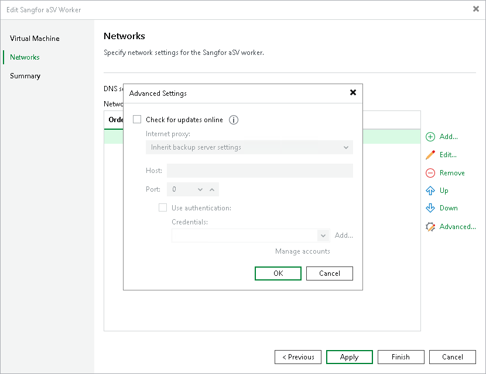
Task: Click the Finish button
Action: point(401,357)
